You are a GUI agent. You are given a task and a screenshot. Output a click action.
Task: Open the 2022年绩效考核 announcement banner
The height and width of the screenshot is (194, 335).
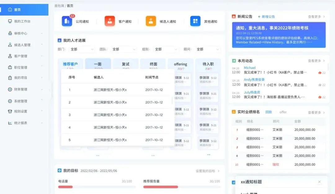[279, 35]
